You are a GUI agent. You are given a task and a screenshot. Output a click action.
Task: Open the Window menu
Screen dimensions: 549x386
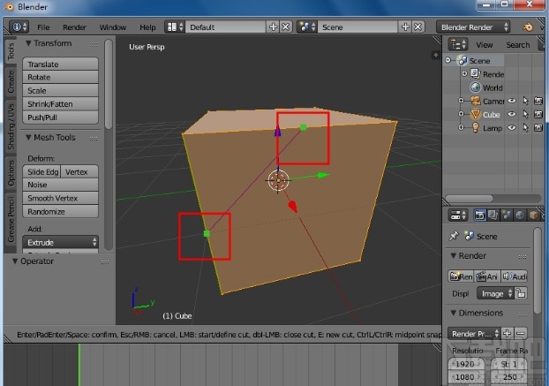click(113, 27)
